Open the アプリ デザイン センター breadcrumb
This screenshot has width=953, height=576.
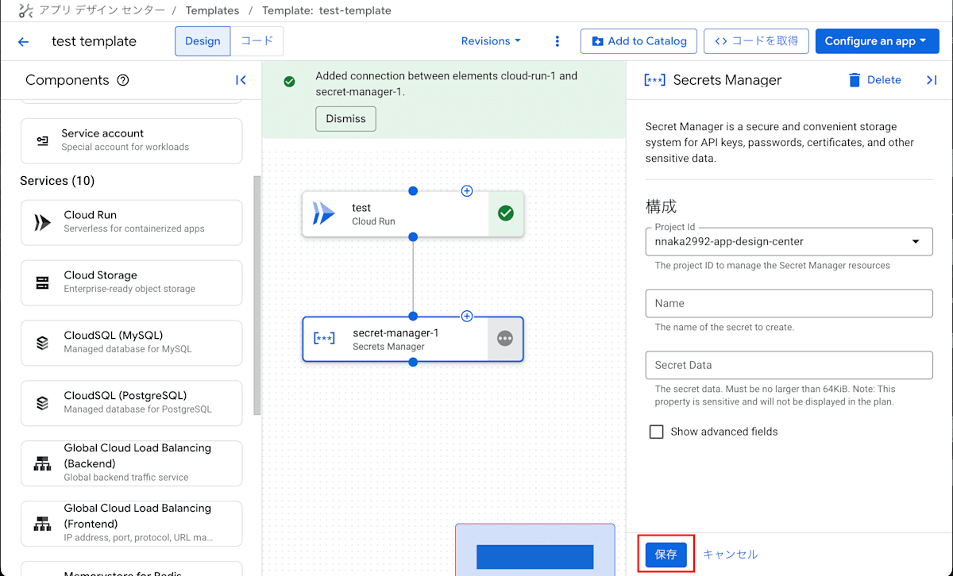102,11
